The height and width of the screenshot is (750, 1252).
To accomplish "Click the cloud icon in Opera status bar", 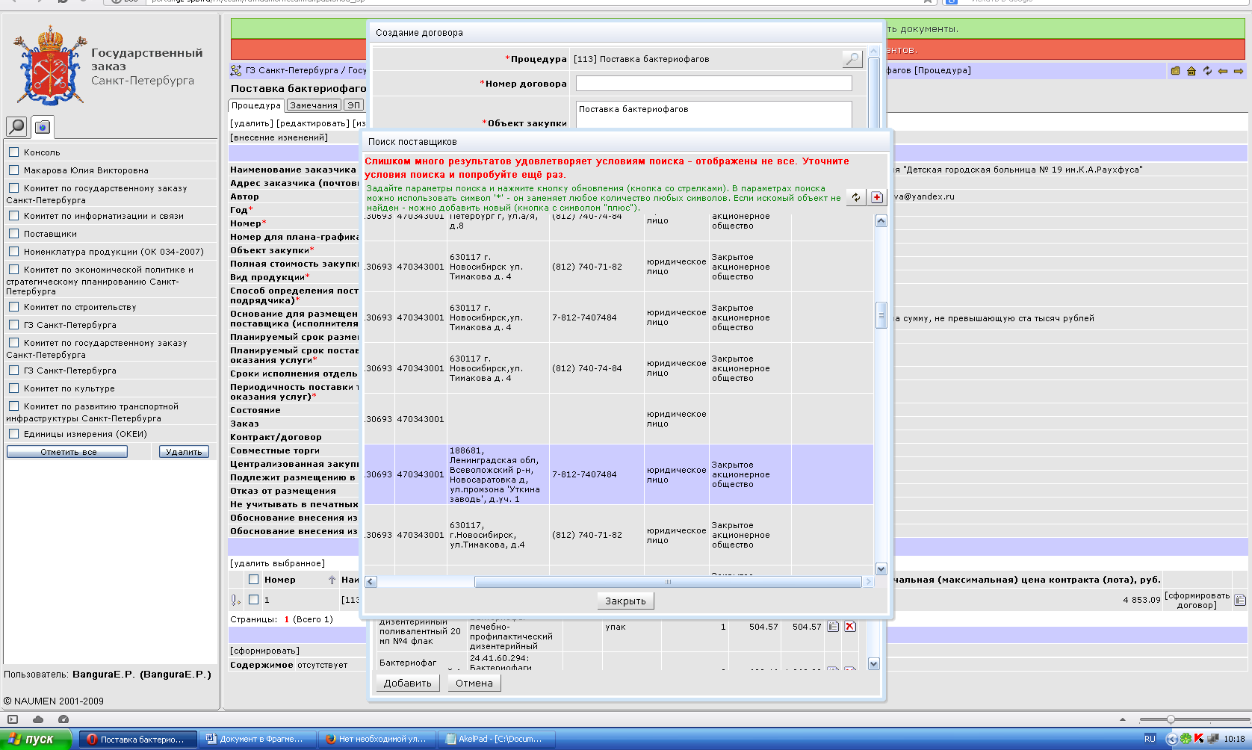I will coord(38,719).
